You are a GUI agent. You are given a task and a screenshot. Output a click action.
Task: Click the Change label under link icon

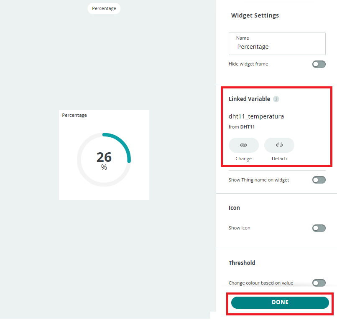click(243, 159)
